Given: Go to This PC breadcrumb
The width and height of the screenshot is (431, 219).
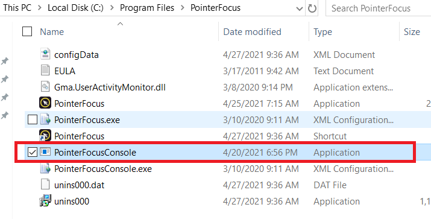Looking at the screenshot, I should [x=17, y=8].
